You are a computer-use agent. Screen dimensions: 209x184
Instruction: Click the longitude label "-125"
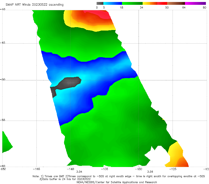(x=173, y=169)
